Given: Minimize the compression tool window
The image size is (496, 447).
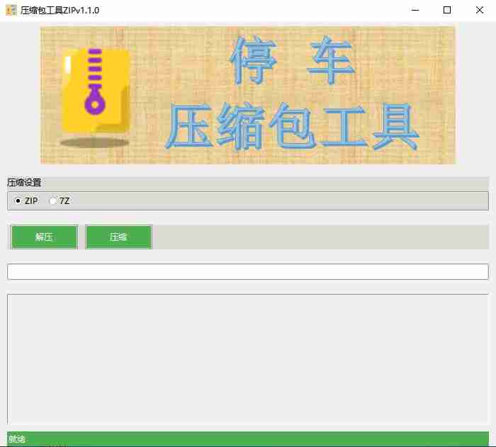Looking at the screenshot, I should click(x=415, y=10).
